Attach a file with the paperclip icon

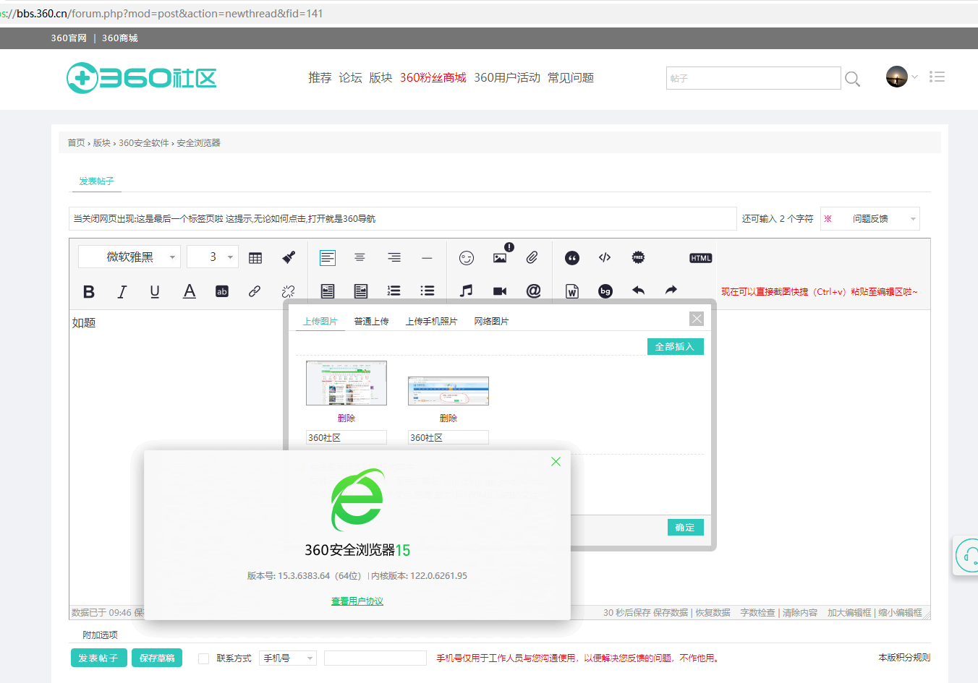click(x=532, y=258)
